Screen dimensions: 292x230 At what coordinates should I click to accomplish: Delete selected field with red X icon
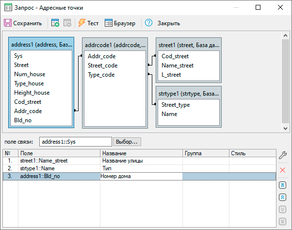click(283, 170)
